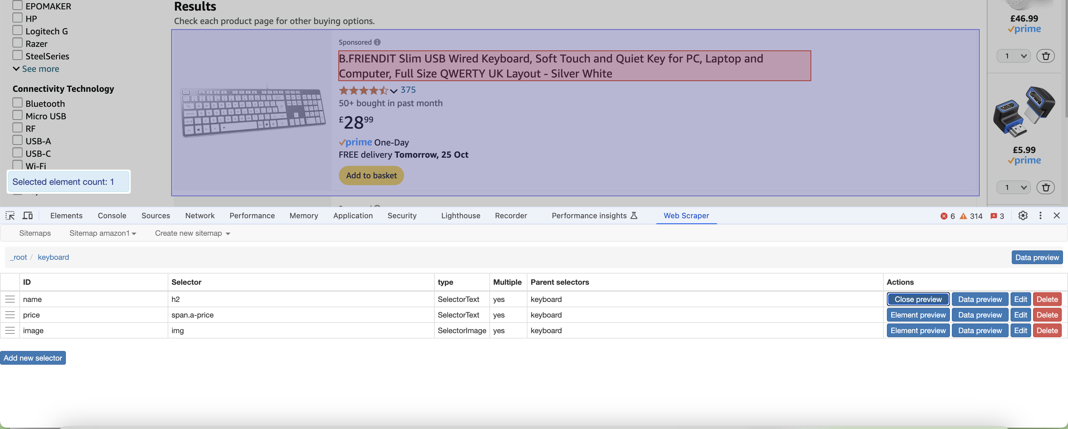This screenshot has width=1068, height=429.
Task: Open the DevTools settings gear
Action: coord(1023,215)
